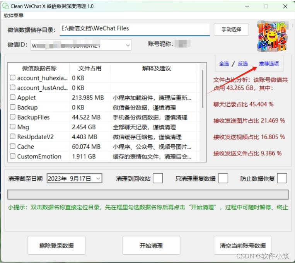Check the ResUpdateV2 checkbox
295x263 pixels.
(x=13, y=136)
